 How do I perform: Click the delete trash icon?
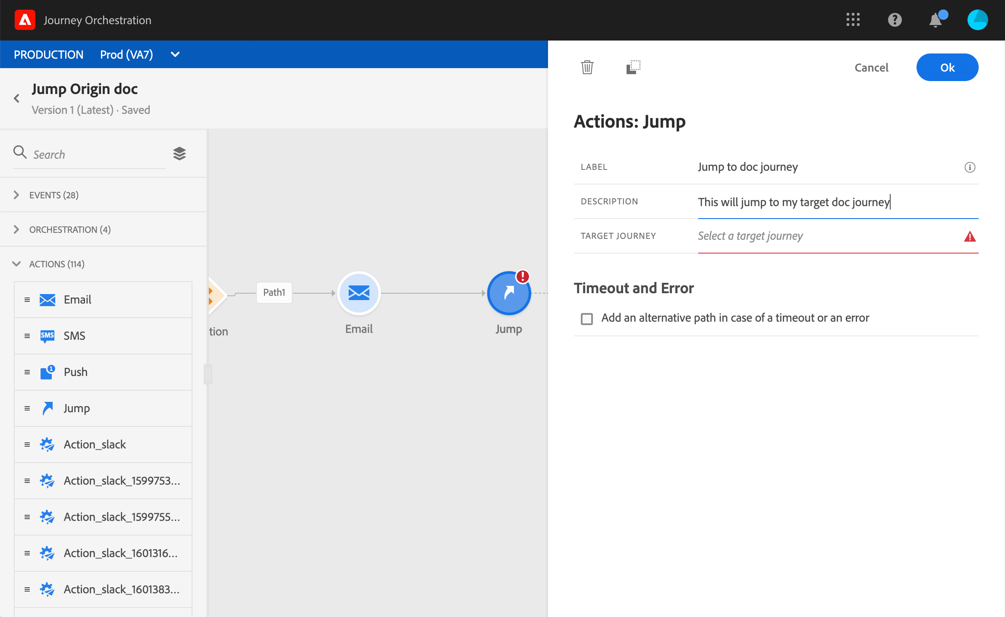pyautogui.click(x=587, y=67)
